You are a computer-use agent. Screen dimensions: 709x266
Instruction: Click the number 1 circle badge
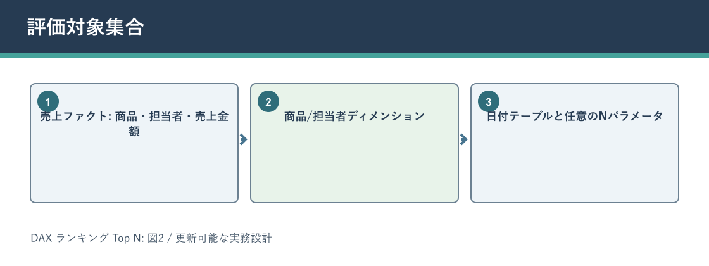(48, 102)
